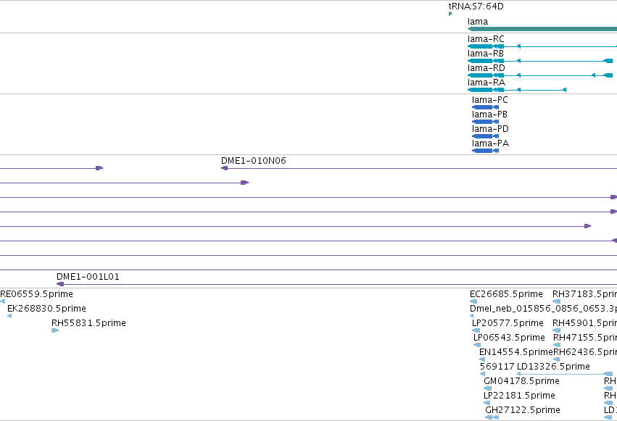The width and height of the screenshot is (617, 421).
Task: Select the LP20577.5prime arrow glyph
Action: pos(476,330)
